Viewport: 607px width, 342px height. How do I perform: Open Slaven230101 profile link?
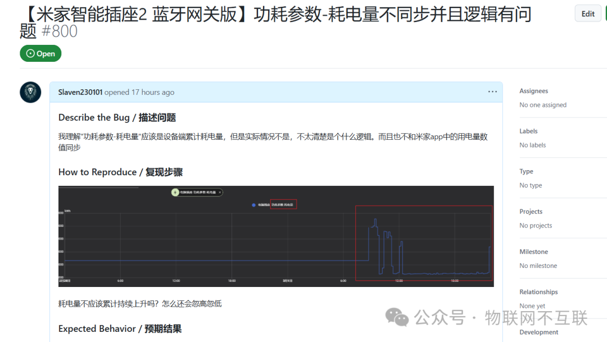coord(80,92)
